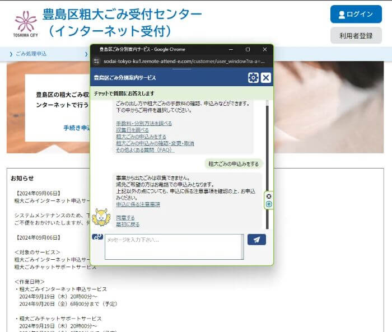392x332 pixels.
Task: Click the site info icon in address bar
Action: point(96,61)
